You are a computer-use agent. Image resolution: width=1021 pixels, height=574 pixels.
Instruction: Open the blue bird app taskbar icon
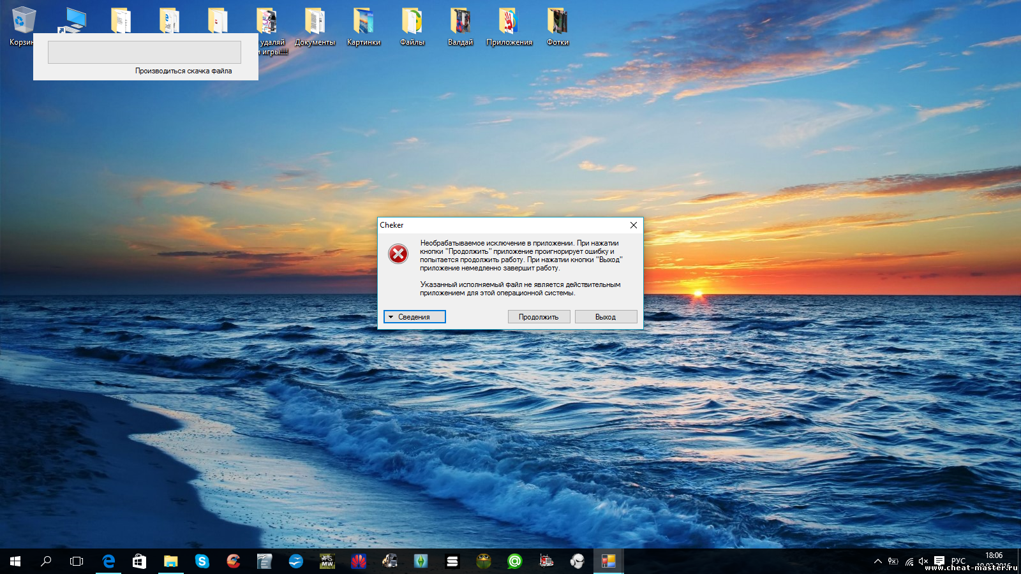pos(295,561)
